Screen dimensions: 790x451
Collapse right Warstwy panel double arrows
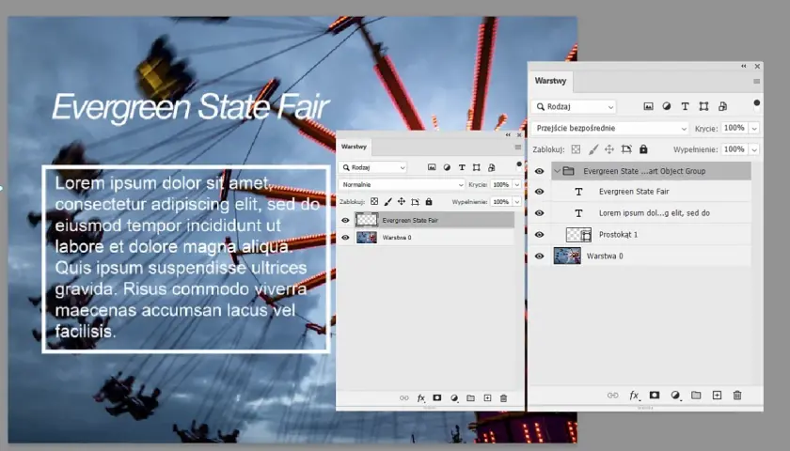coord(744,66)
